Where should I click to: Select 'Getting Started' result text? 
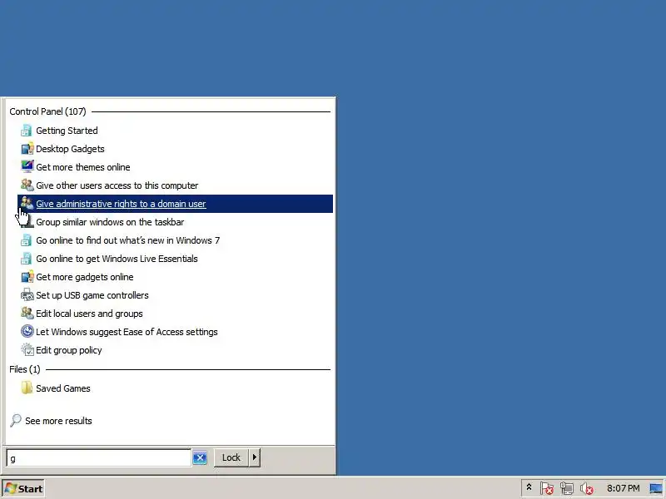coord(67,131)
